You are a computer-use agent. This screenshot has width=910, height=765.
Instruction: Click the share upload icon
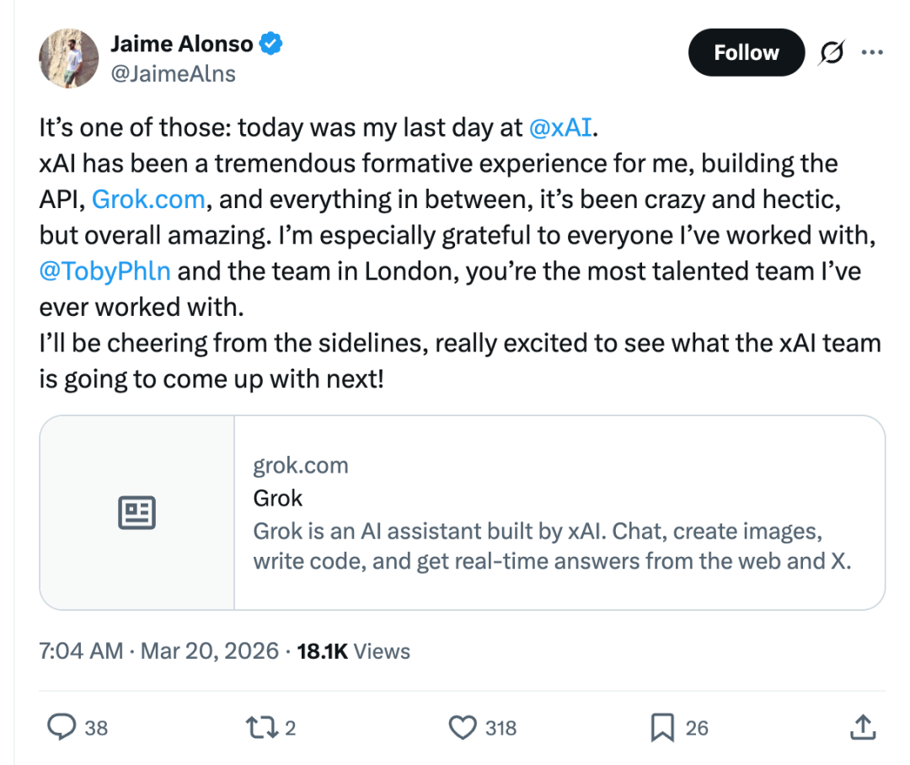tap(861, 727)
